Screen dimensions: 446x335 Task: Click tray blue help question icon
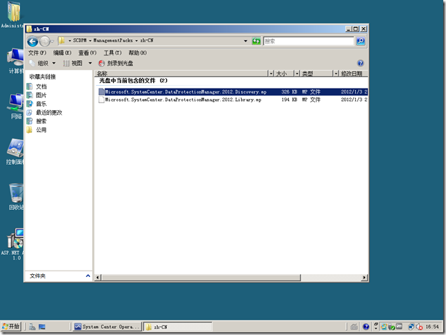[x=366, y=327]
